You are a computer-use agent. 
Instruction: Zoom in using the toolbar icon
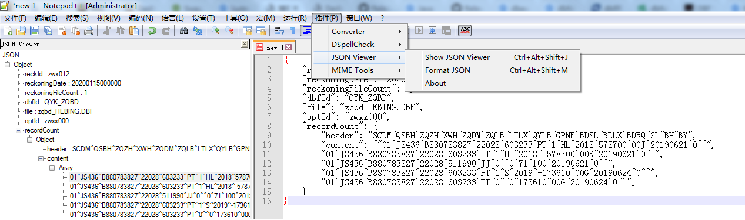coord(216,31)
